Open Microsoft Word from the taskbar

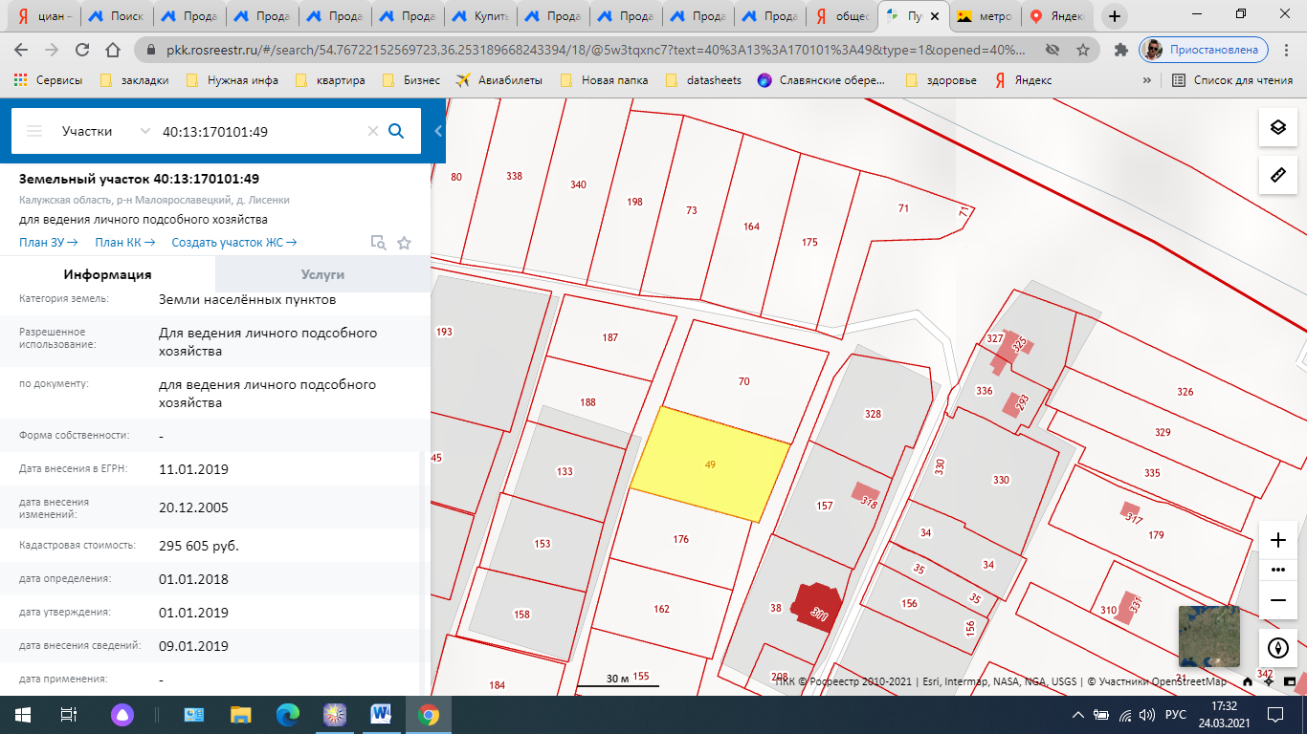pos(381,714)
